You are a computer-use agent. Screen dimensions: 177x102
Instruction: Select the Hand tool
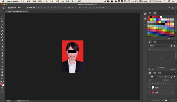[2, 72]
